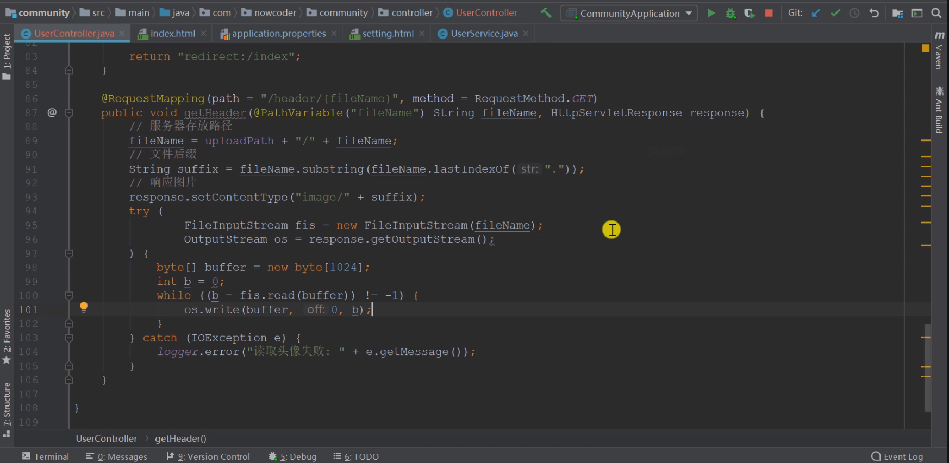
Task: Start debugging with the bug icon
Action: click(x=731, y=13)
